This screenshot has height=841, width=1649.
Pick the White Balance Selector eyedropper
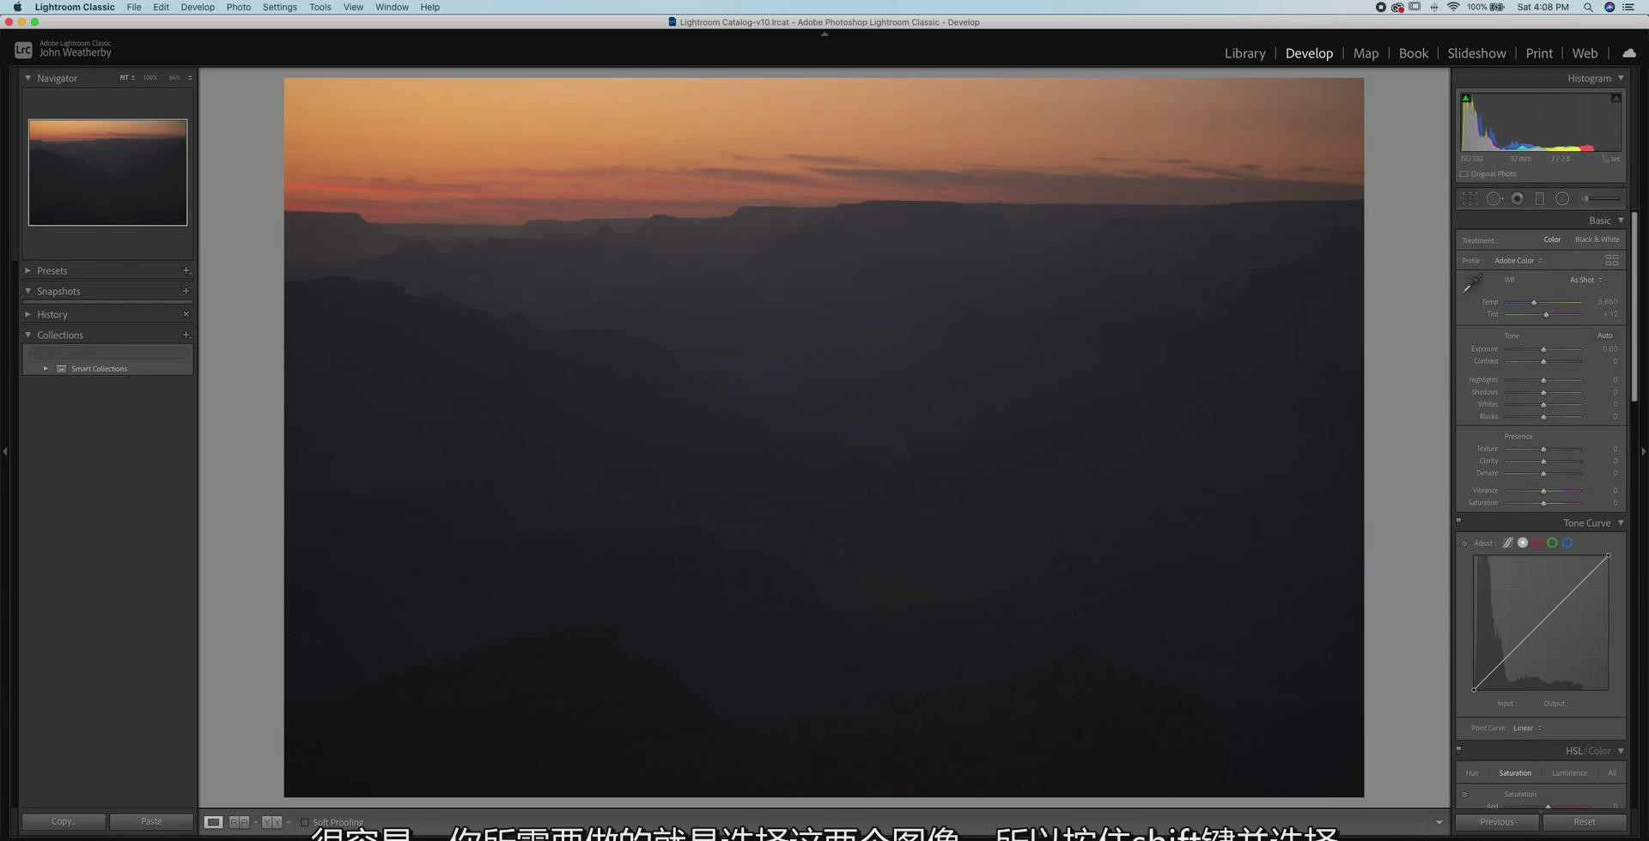point(1473,283)
